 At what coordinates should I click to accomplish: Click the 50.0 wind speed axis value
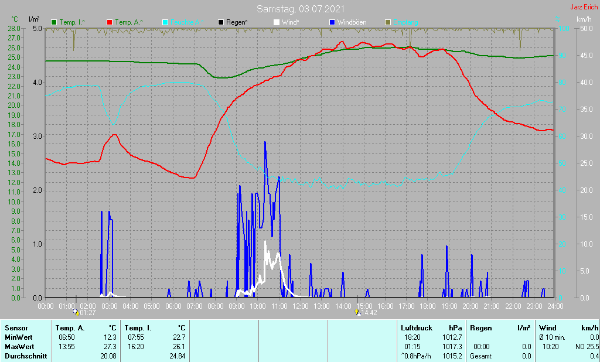pos(587,28)
